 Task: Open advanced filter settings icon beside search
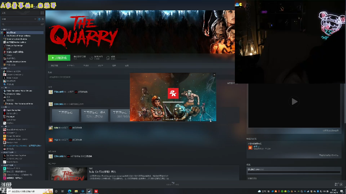pos(42,24)
